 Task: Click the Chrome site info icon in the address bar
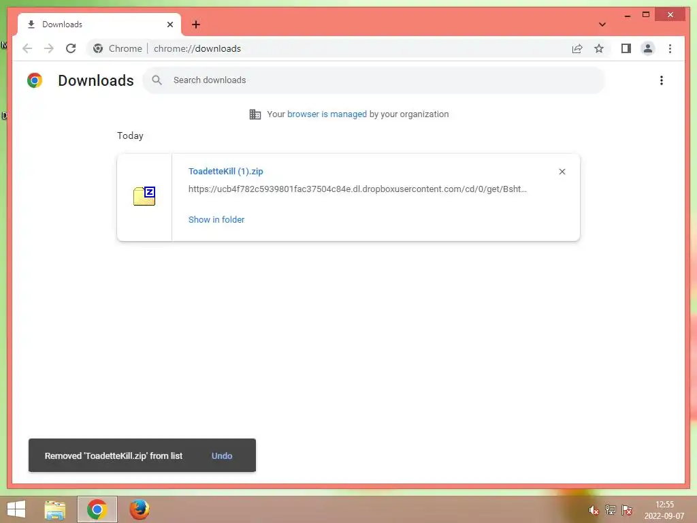click(x=98, y=48)
